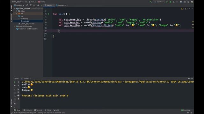Hide the run panel with minus icon
Image resolution: width=204 pixels, height=114 pixels.
pos(192,79)
